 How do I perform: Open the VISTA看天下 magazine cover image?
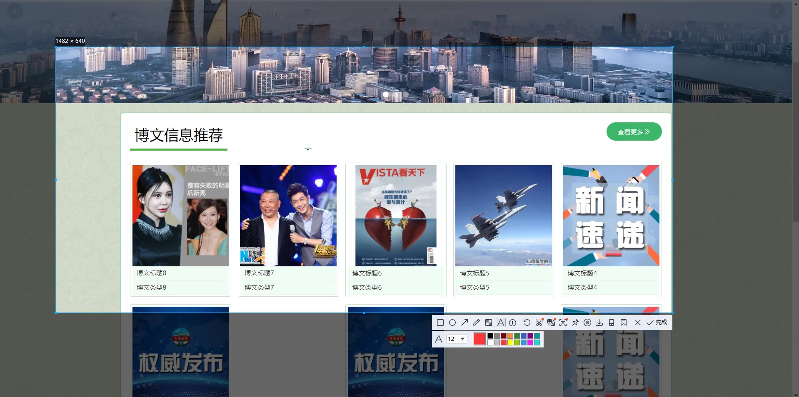coord(396,216)
